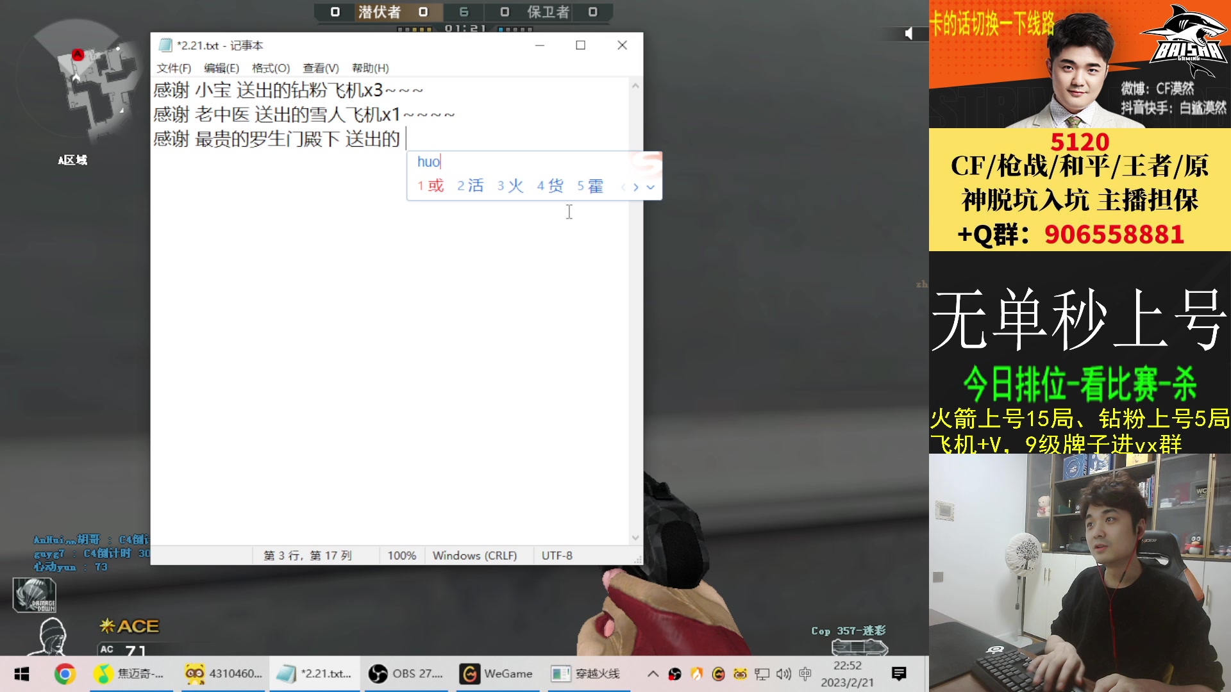Maximize the Notepad window
The width and height of the screenshot is (1231, 692).
pyautogui.click(x=580, y=45)
